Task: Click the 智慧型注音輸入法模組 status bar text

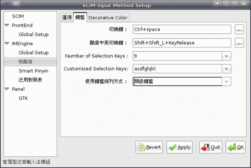Action: coord(27,162)
